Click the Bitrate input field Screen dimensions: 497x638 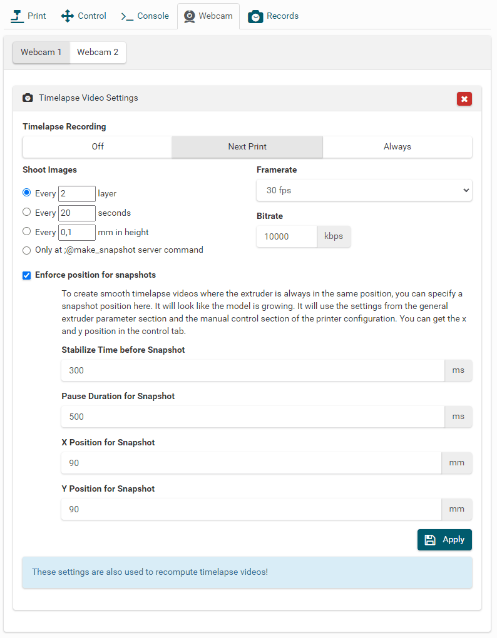pyautogui.click(x=287, y=237)
